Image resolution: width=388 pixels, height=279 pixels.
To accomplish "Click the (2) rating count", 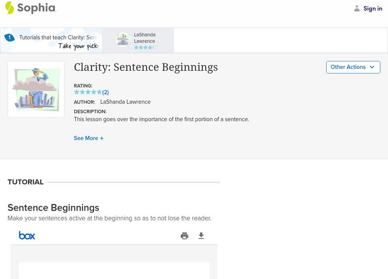I will [105, 92].
